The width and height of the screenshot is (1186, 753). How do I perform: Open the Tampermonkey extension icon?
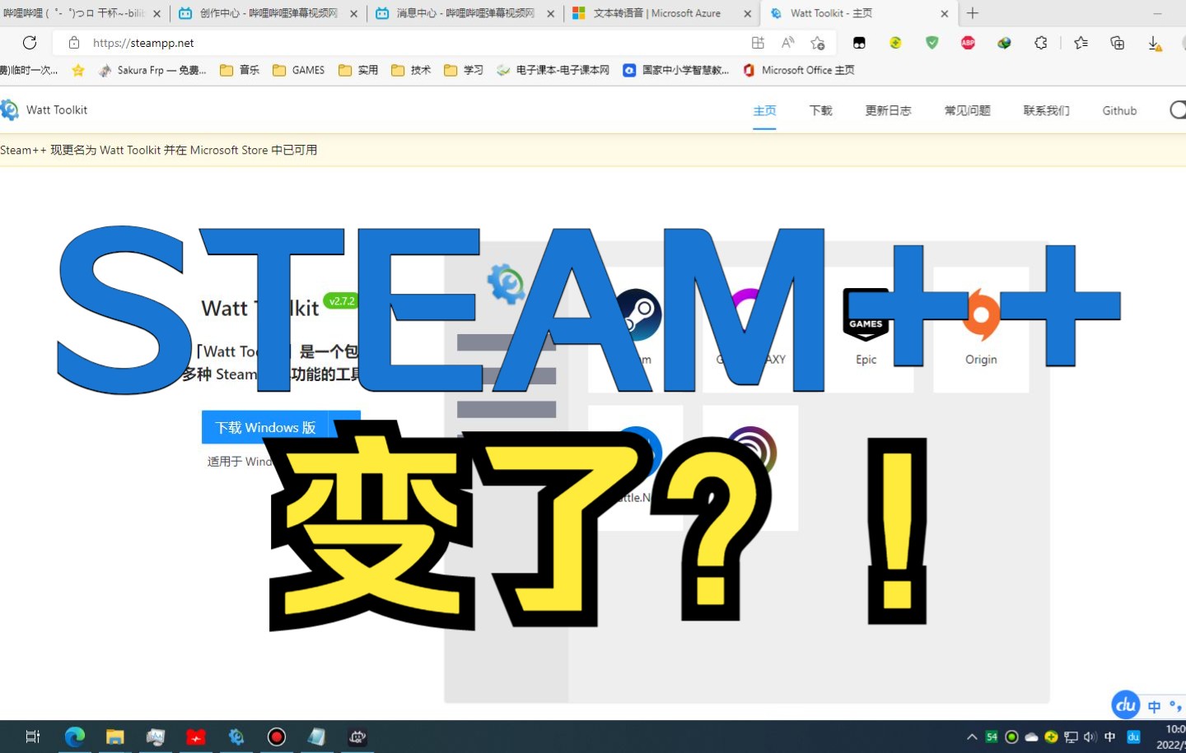coord(859,43)
